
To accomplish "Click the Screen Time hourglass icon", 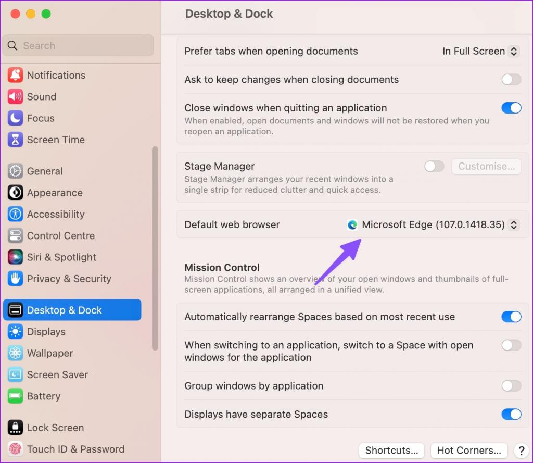I will [x=15, y=140].
